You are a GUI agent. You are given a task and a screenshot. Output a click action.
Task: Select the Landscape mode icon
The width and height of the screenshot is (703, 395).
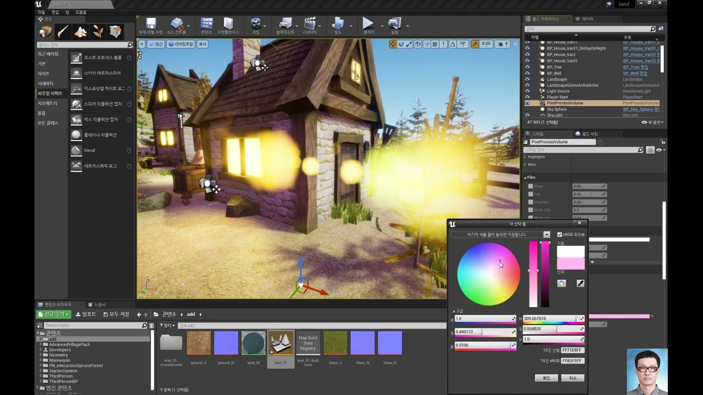click(80, 32)
